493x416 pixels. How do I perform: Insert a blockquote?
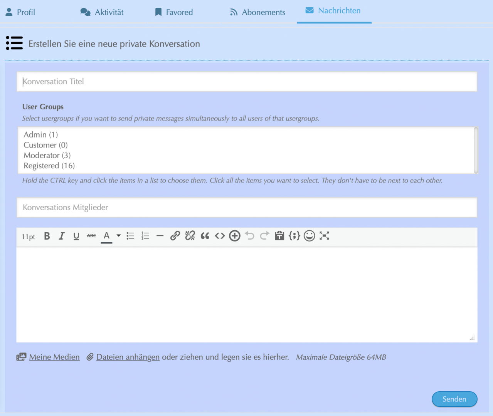(x=205, y=236)
